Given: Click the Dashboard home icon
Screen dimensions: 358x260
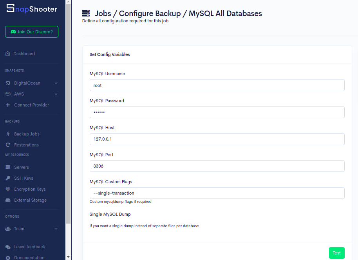Looking at the screenshot, I should tap(8, 54).
